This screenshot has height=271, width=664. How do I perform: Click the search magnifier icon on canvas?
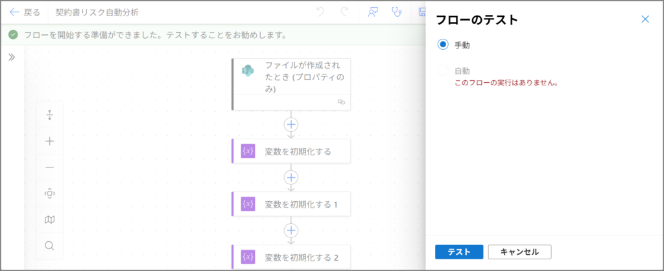(50, 246)
